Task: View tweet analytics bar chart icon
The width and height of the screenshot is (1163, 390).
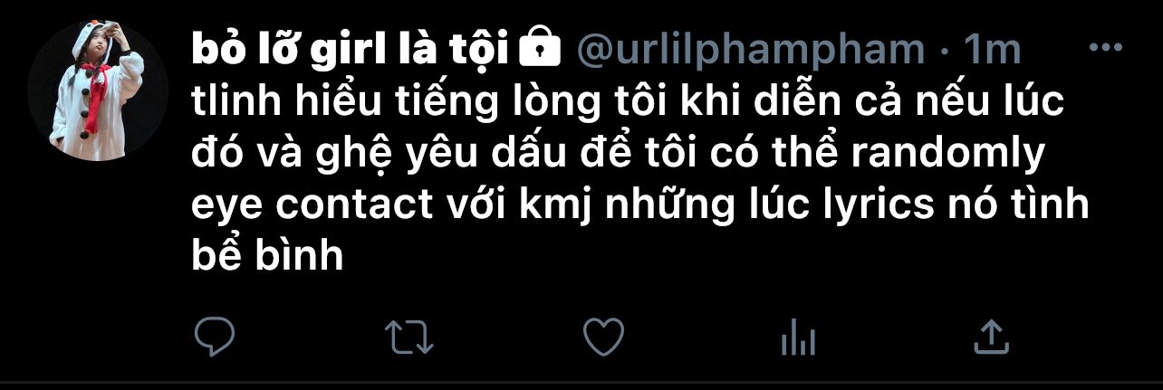Action: pyautogui.click(x=798, y=339)
